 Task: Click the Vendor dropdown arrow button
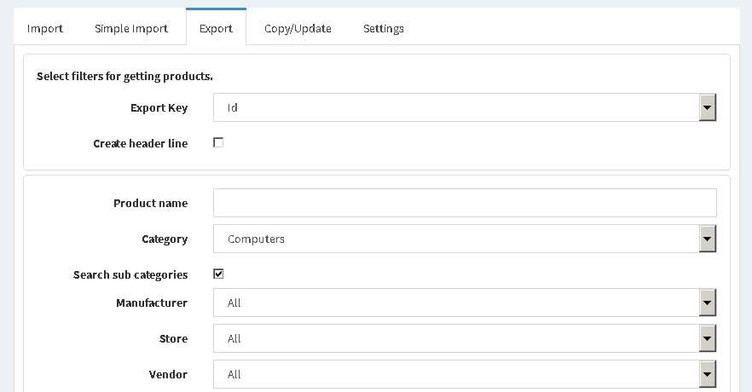coord(707,374)
